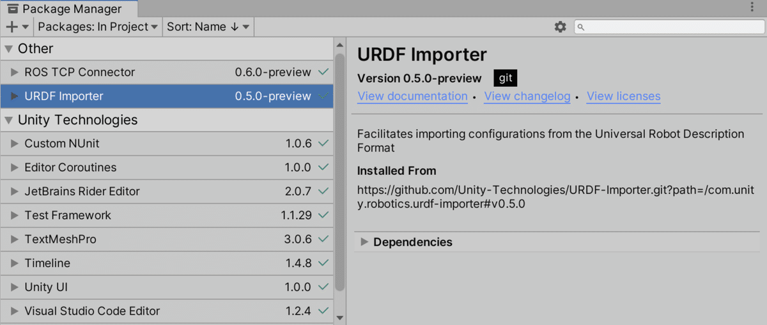Click installed checkmark of Unity UI
This screenshot has height=325, width=767.
(x=323, y=287)
